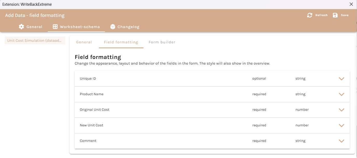Expand the Product Name chevron

(x=341, y=94)
